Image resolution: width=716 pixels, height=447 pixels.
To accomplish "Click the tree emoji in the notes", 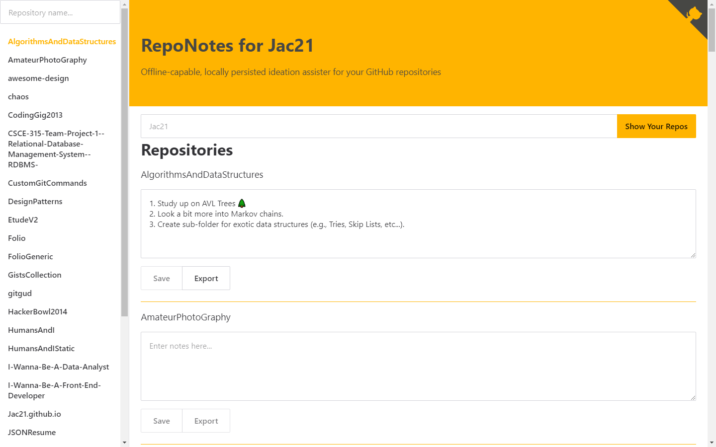I will click(x=242, y=203).
